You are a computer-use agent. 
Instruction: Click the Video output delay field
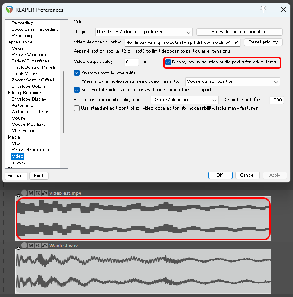[x=132, y=62]
